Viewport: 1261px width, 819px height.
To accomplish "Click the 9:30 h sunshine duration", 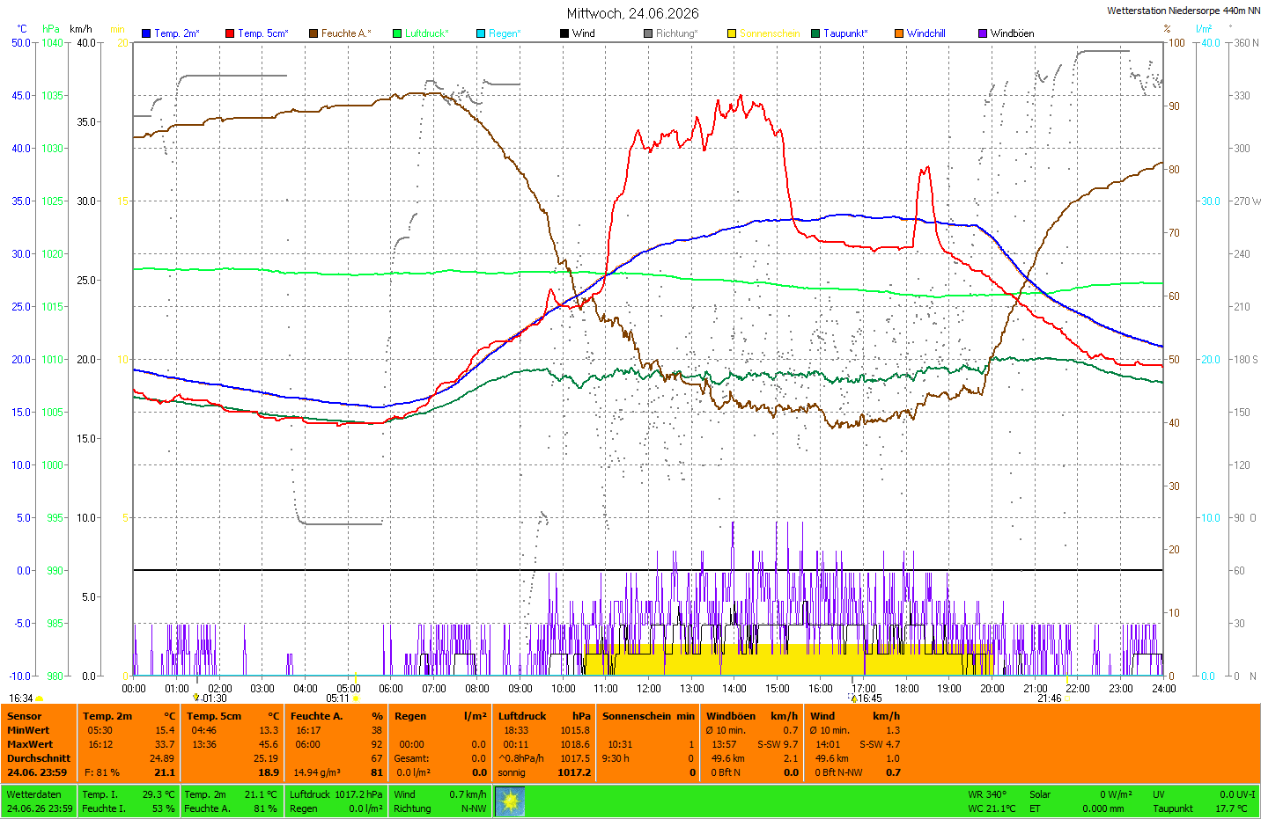I will pos(616,758).
